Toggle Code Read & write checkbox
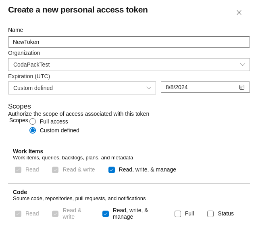The width and height of the screenshot is (256, 232). click(55, 214)
